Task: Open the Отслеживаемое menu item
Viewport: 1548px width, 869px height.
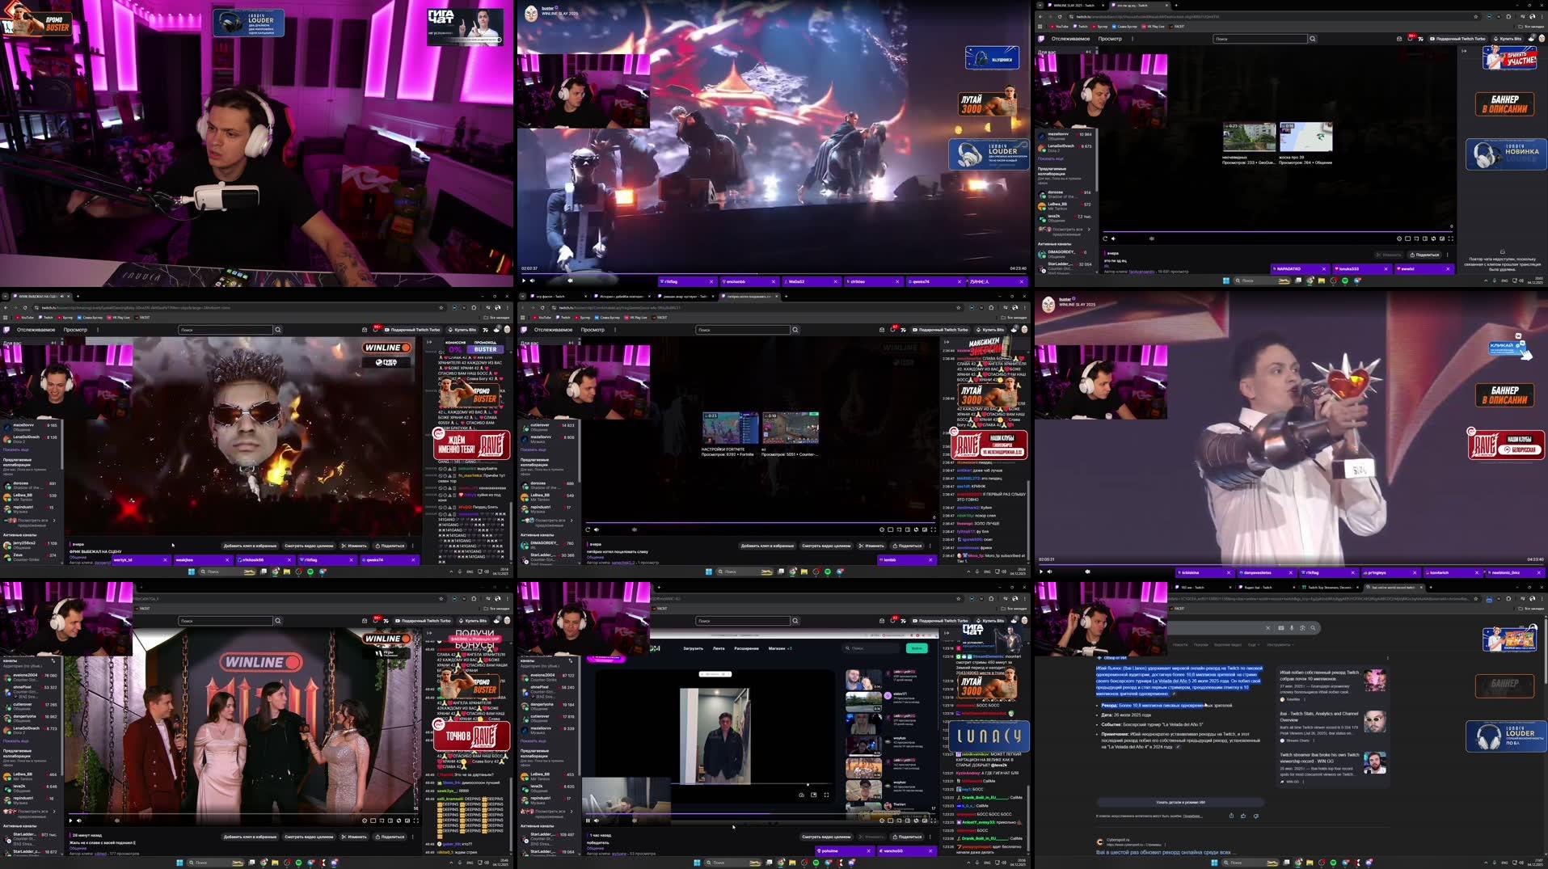Action: click(x=552, y=330)
